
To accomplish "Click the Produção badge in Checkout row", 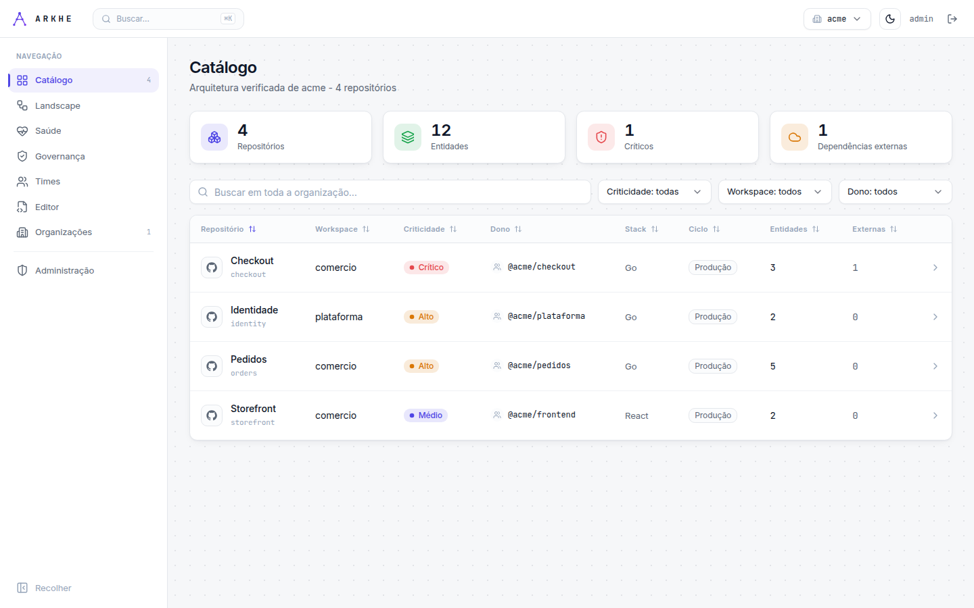I will click(713, 268).
